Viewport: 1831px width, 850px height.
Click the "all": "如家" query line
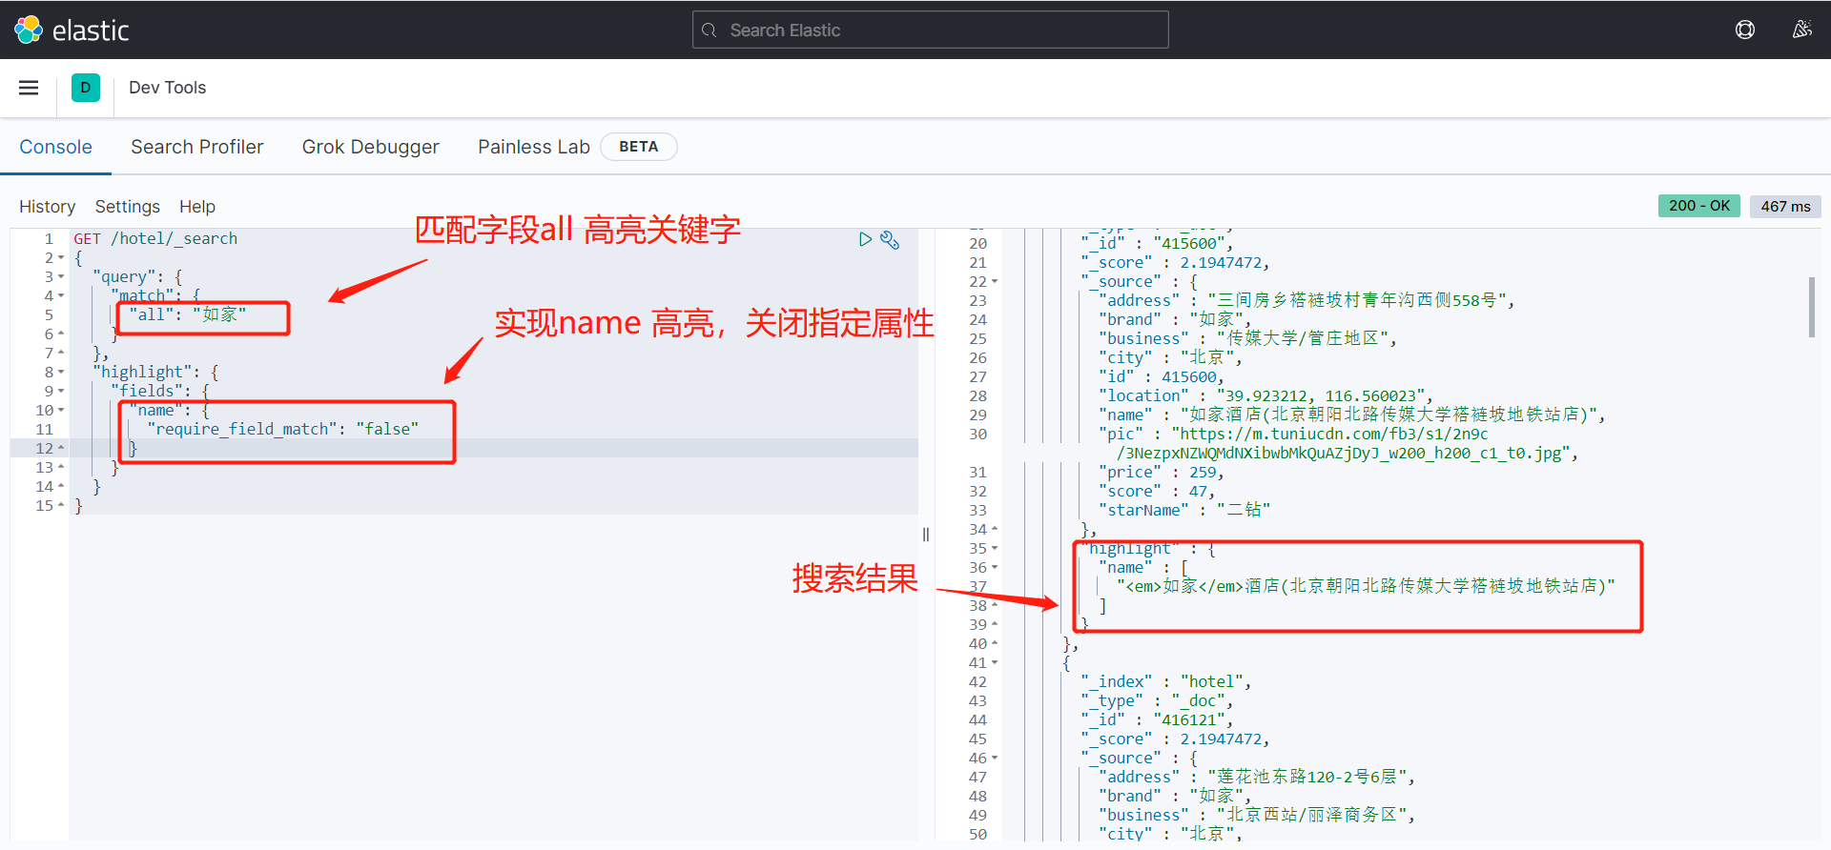pyautogui.click(x=188, y=315)
